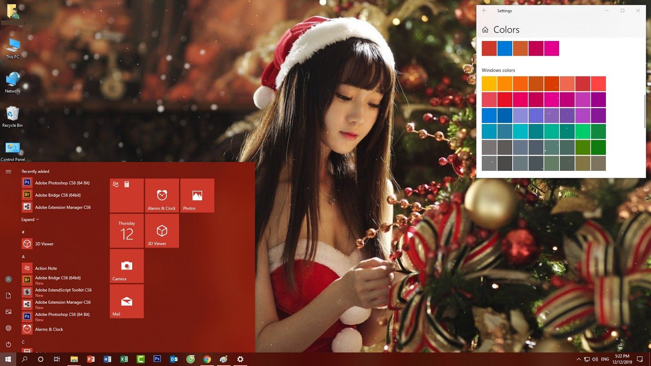Open Excel from the taskbar
This screenshot has width=651, height=366.
(124, 359)
